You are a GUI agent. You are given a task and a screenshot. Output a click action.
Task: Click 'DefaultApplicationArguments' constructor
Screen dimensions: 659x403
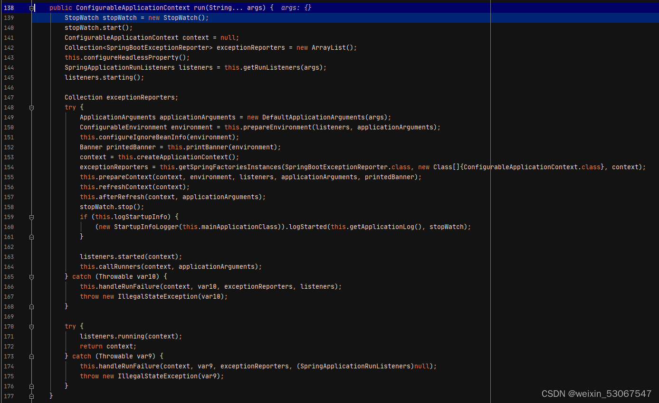pos(314,118)
